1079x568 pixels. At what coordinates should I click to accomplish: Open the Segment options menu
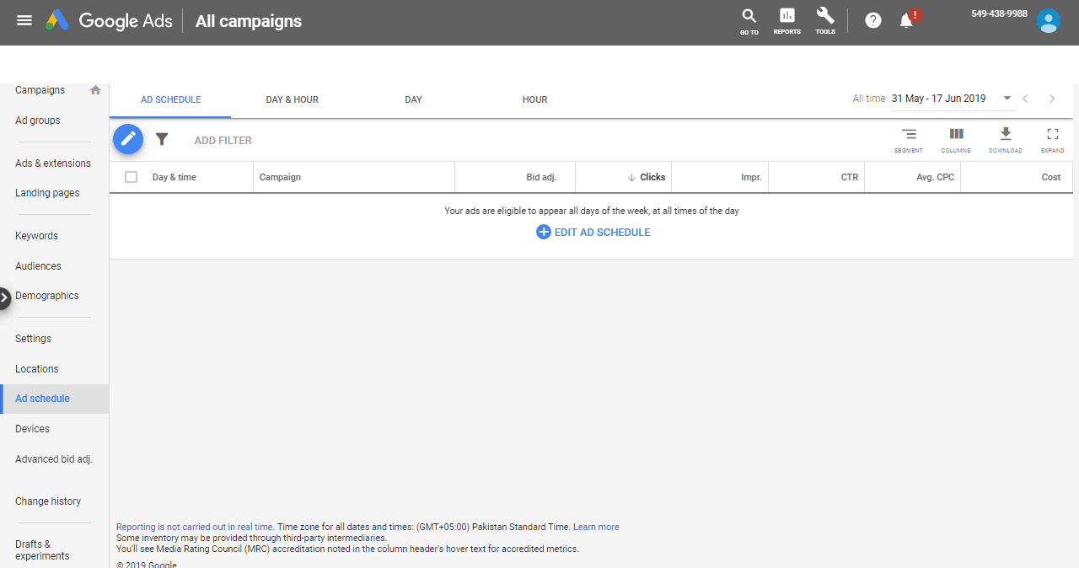click(x=908, y=139)
